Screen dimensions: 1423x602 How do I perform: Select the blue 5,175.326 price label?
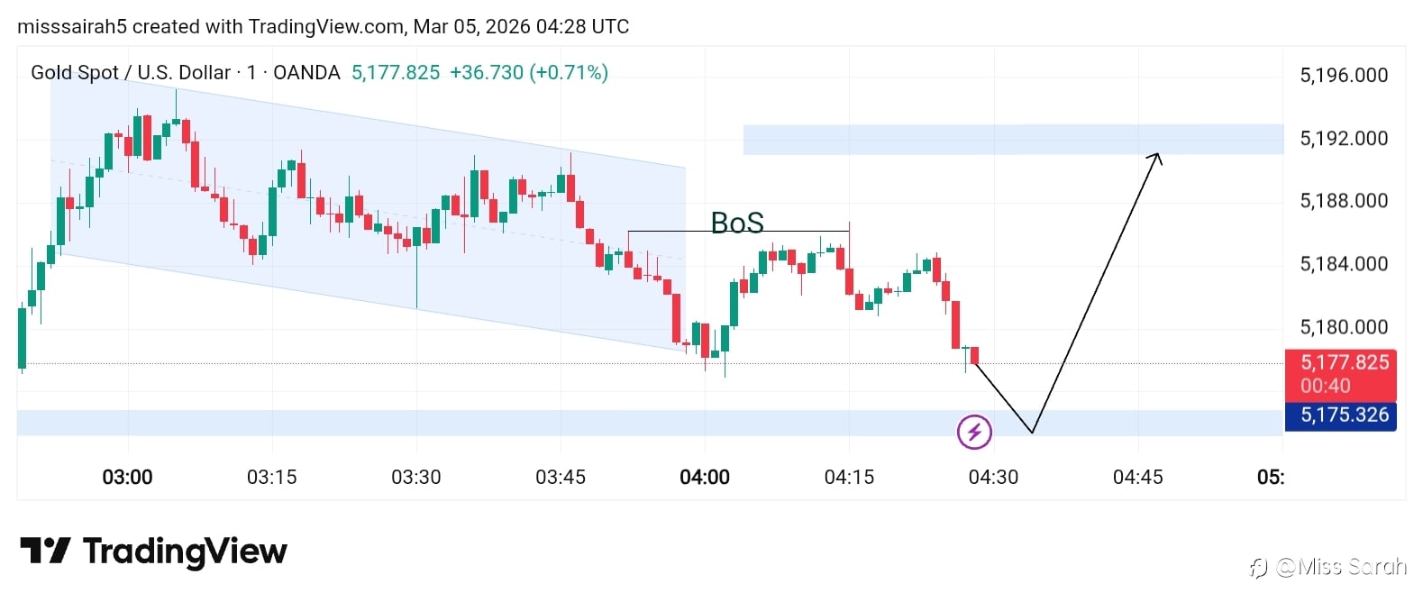(x=1340, y=415)
